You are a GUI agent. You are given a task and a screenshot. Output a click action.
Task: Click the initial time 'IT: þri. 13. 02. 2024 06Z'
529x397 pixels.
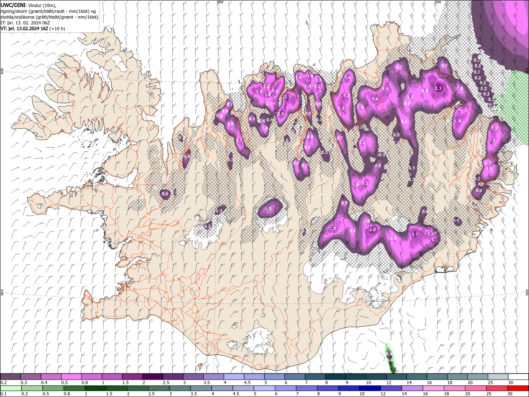(26, 23)
